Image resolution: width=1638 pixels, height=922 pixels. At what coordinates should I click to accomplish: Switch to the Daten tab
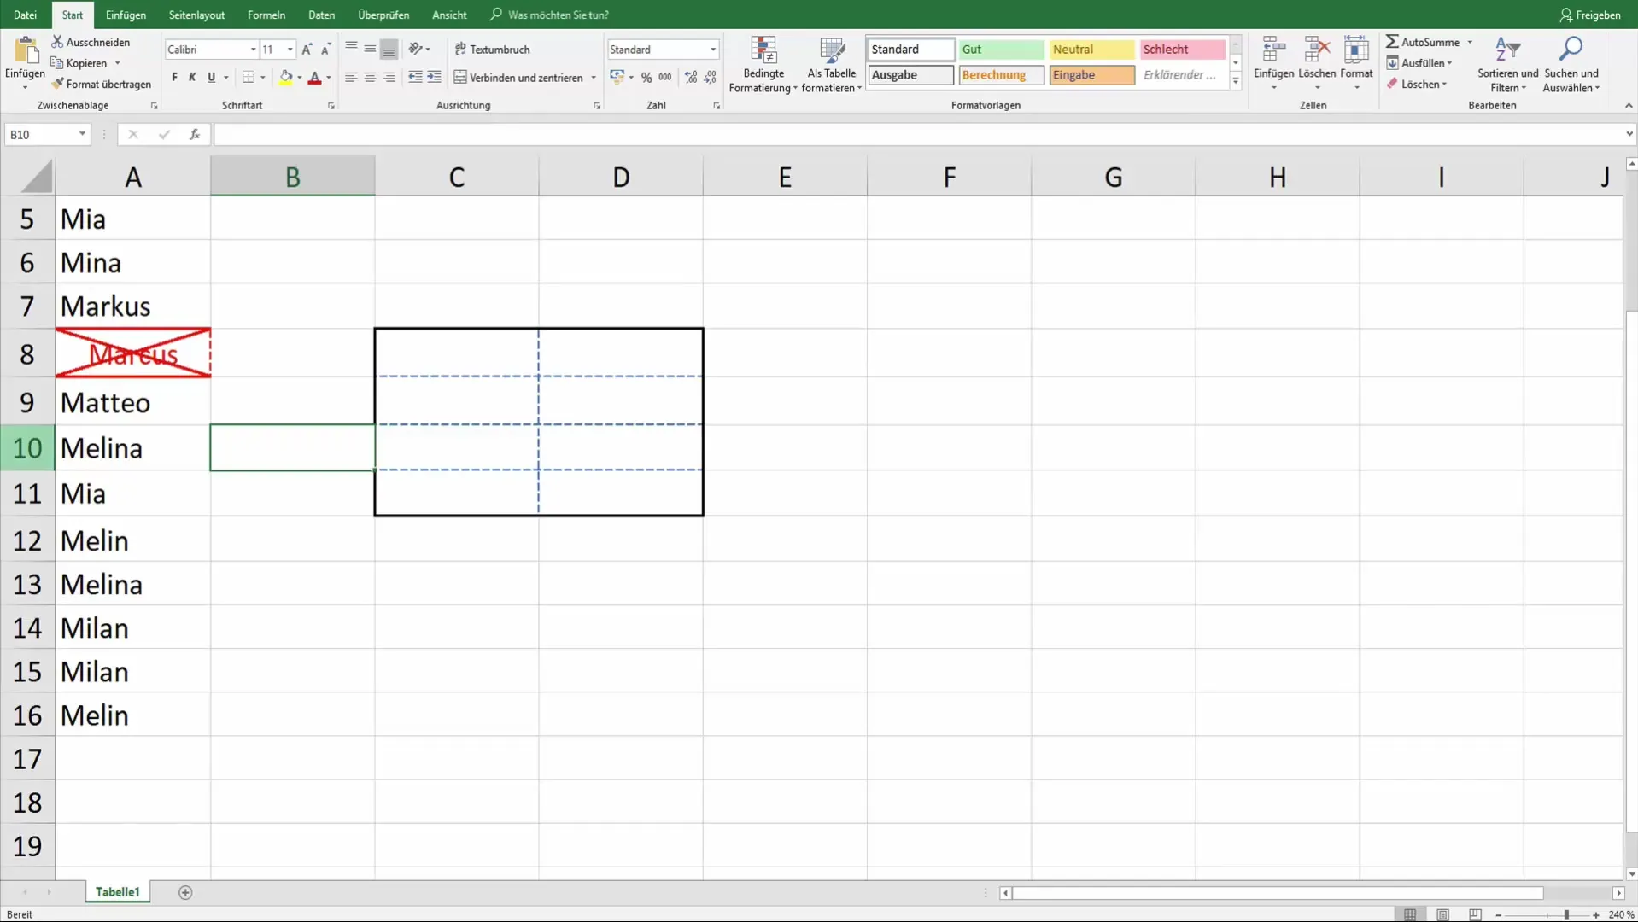tap(321, 15)
